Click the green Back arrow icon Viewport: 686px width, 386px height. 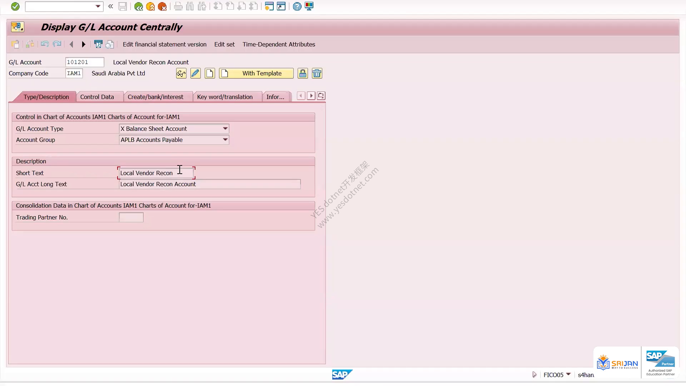click(139, 6)
